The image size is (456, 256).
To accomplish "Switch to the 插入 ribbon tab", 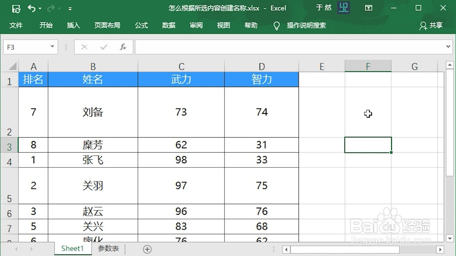I will click(x=73, y=25).
